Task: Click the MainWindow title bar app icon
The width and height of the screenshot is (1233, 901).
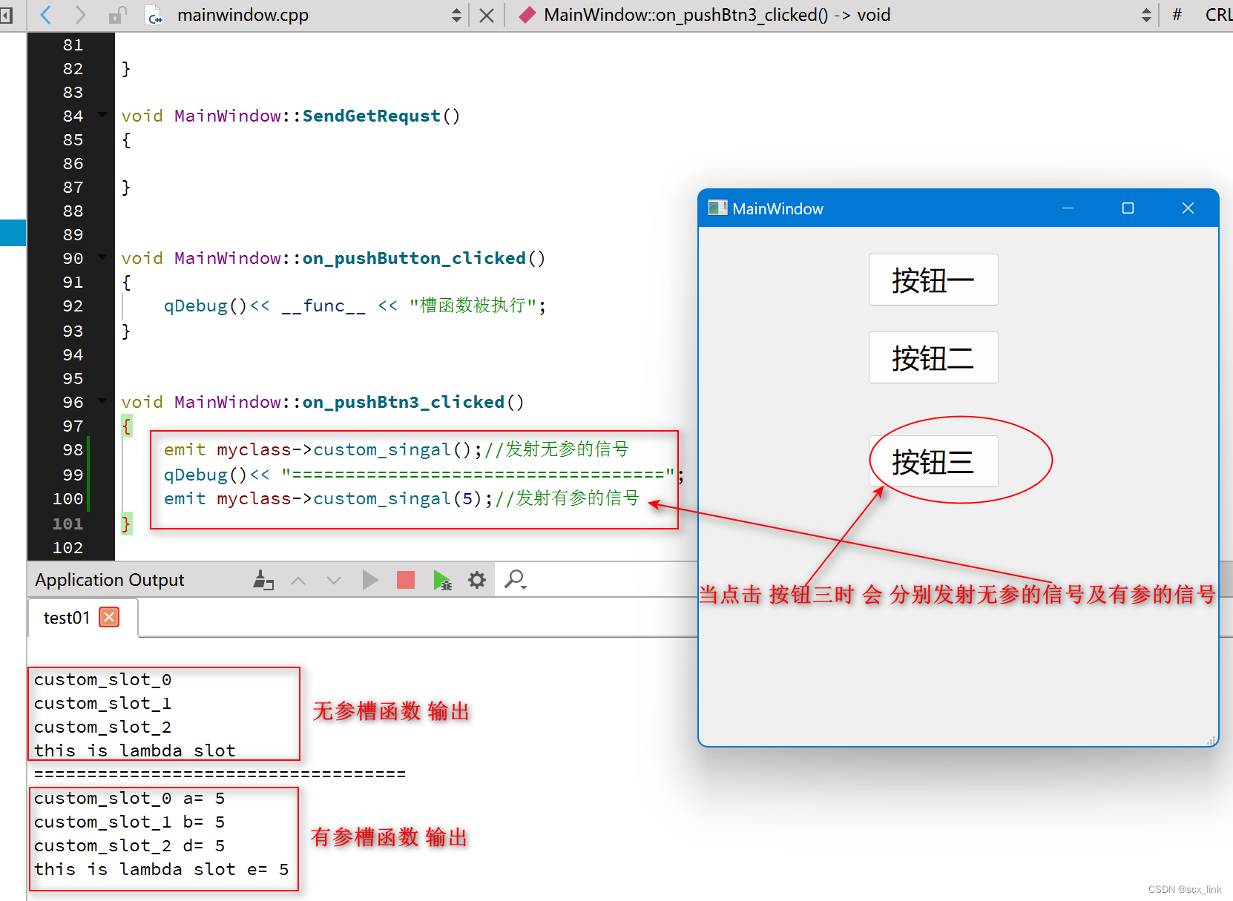Action: coord(717,208)
